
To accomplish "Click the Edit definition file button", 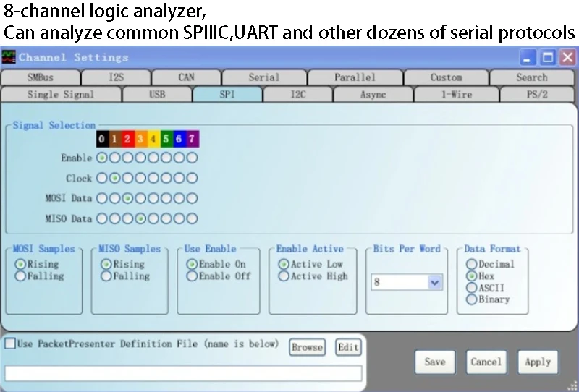I will [x=348, y=347].
